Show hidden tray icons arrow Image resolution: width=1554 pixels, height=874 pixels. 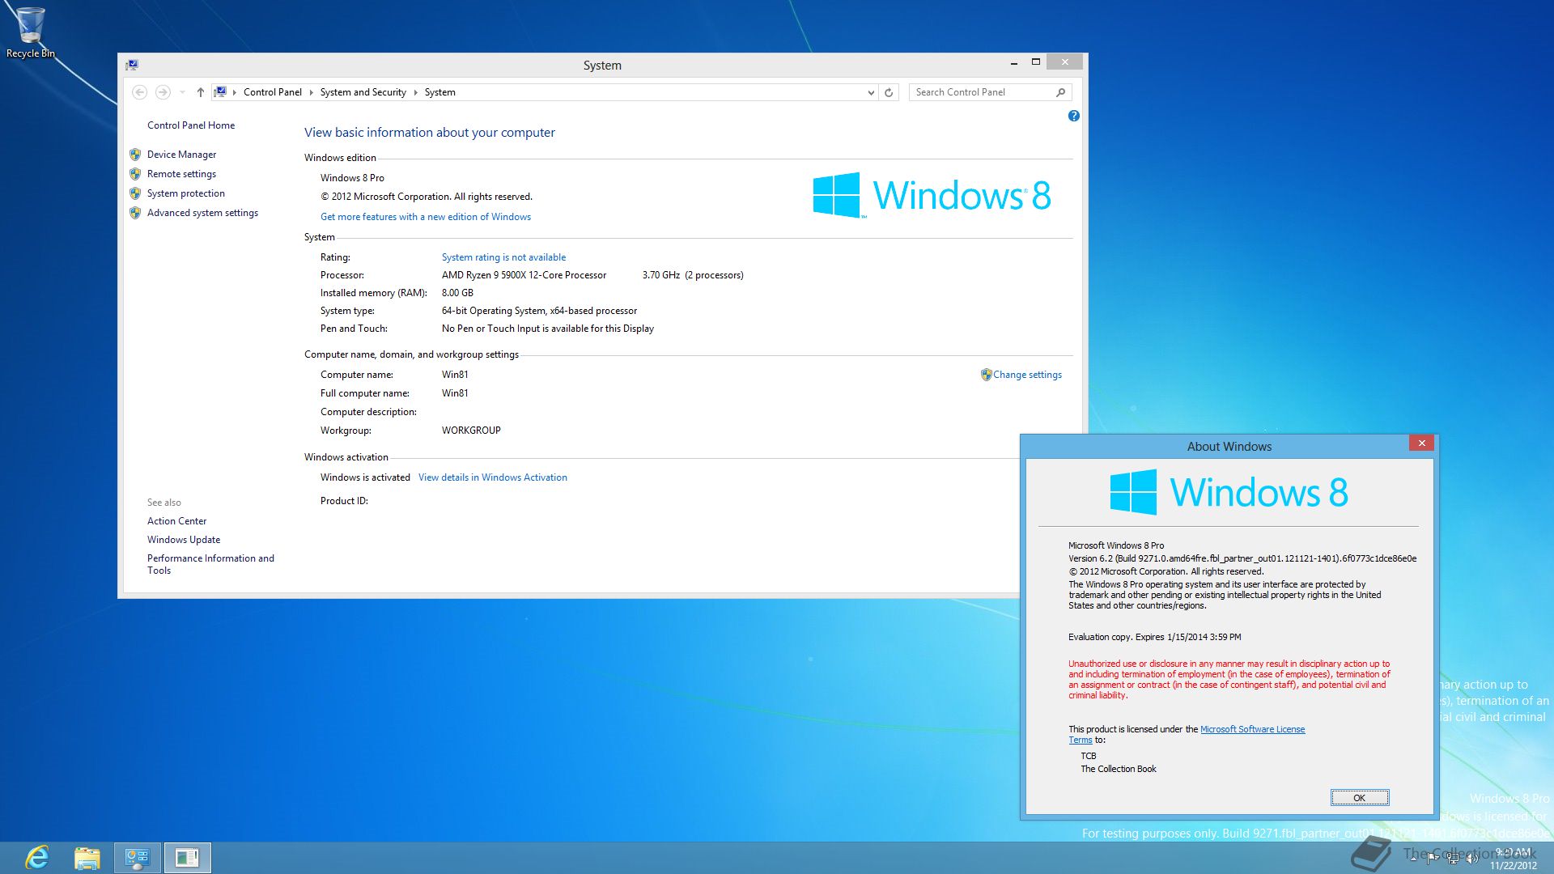(1413, 859)
